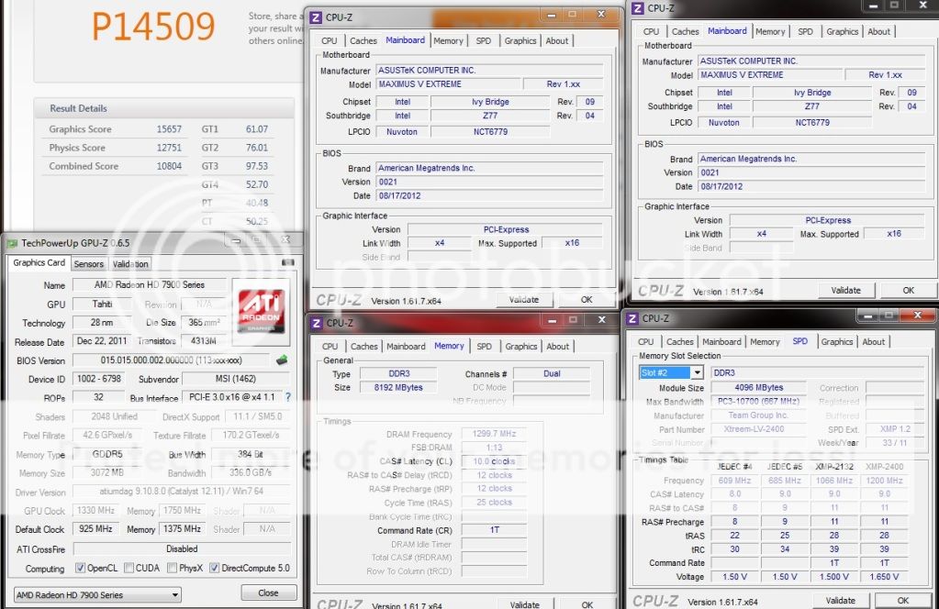939x609 pixels.
Task: Click the CPU-Z title icon of the SPD window
Action: (x=632, y=318)
